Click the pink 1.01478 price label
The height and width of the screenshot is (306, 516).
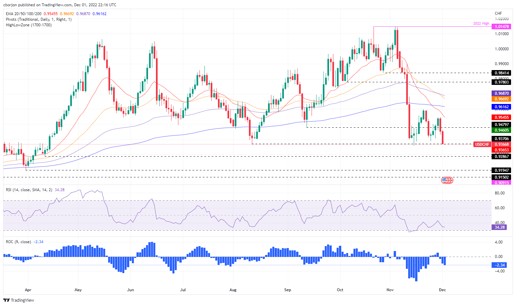coord(501,26)
